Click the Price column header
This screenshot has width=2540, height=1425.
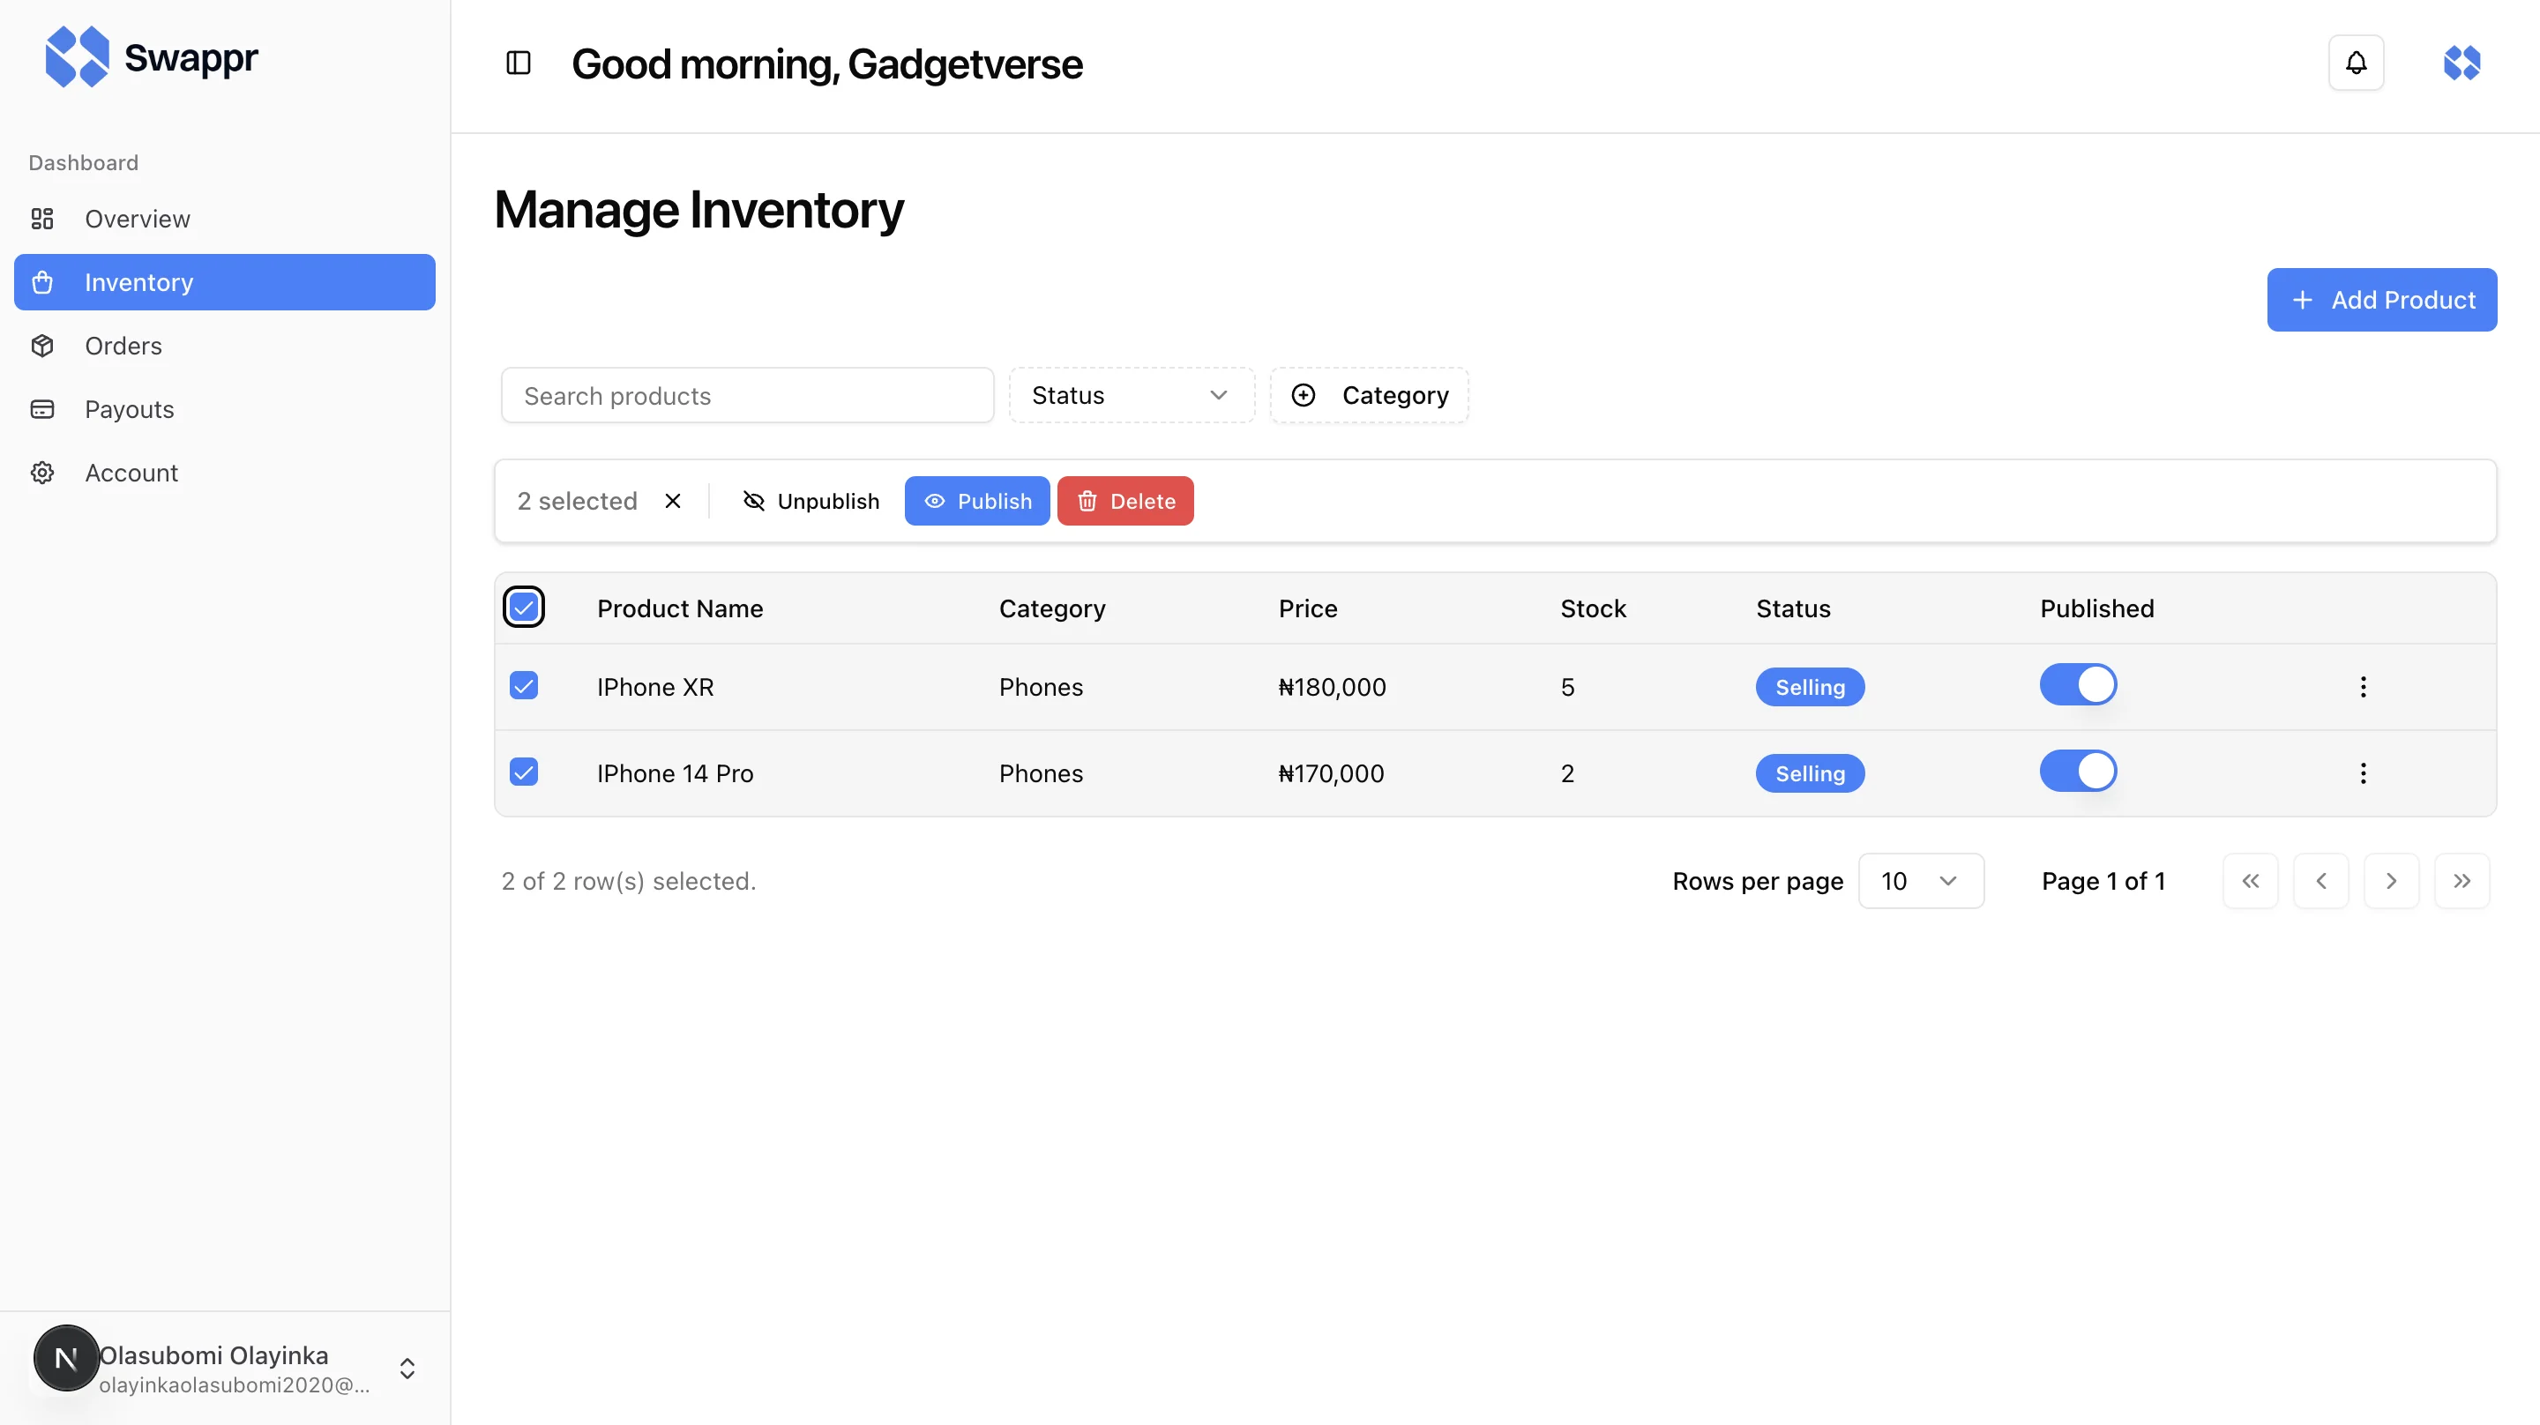click(x=1307, y=608)
